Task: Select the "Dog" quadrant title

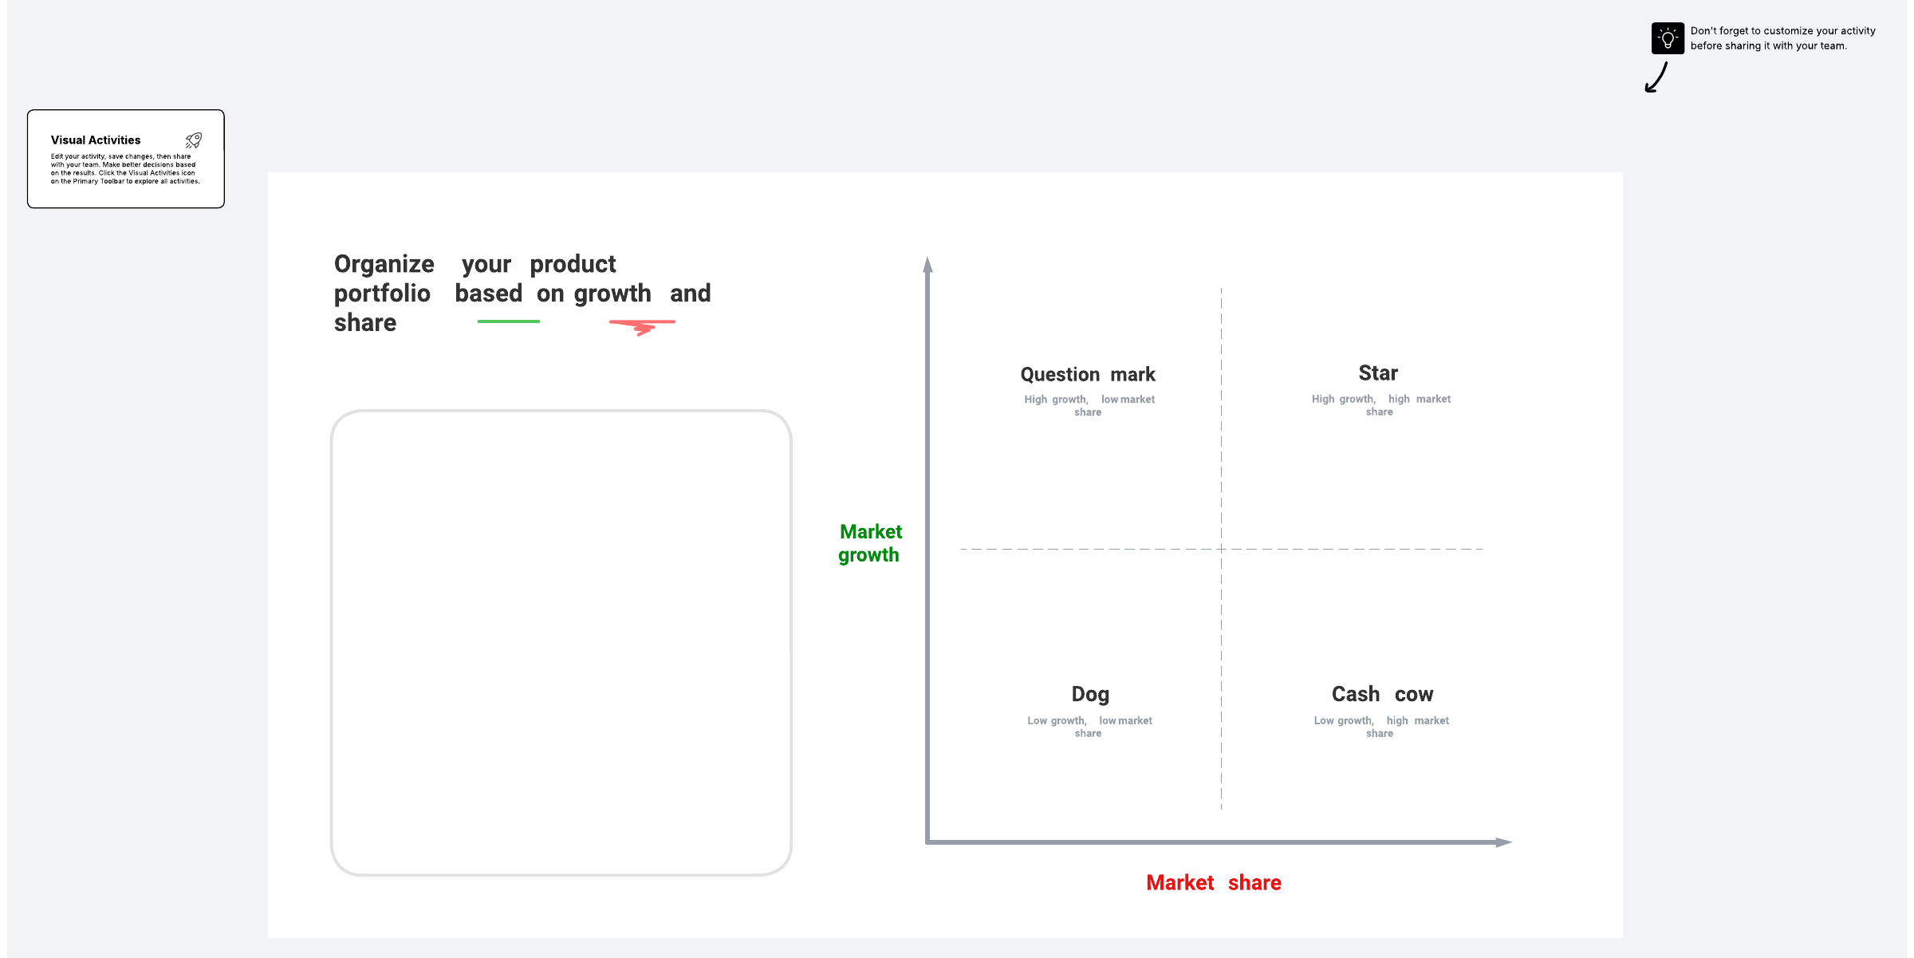Action: 1090,695
